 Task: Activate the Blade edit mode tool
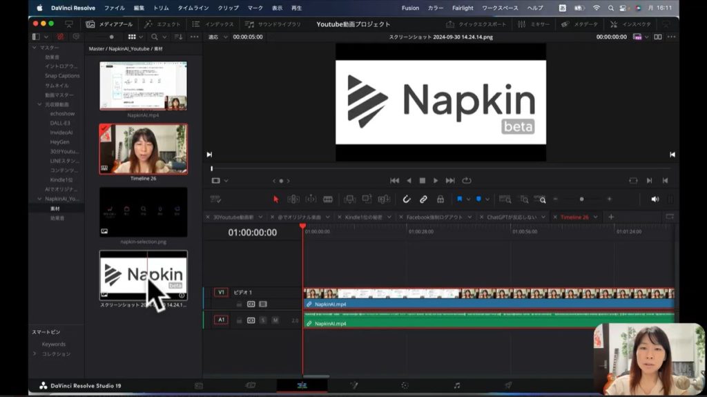[328, 199]
